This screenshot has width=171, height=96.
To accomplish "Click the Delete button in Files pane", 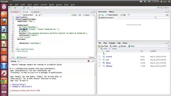I will (113, 46).
